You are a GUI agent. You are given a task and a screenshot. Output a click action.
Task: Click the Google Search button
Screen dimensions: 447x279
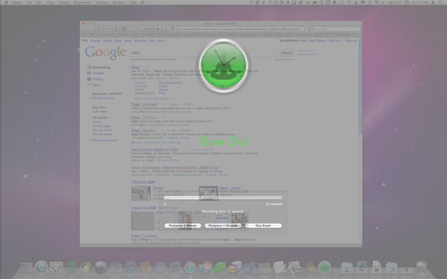(287, 52)
